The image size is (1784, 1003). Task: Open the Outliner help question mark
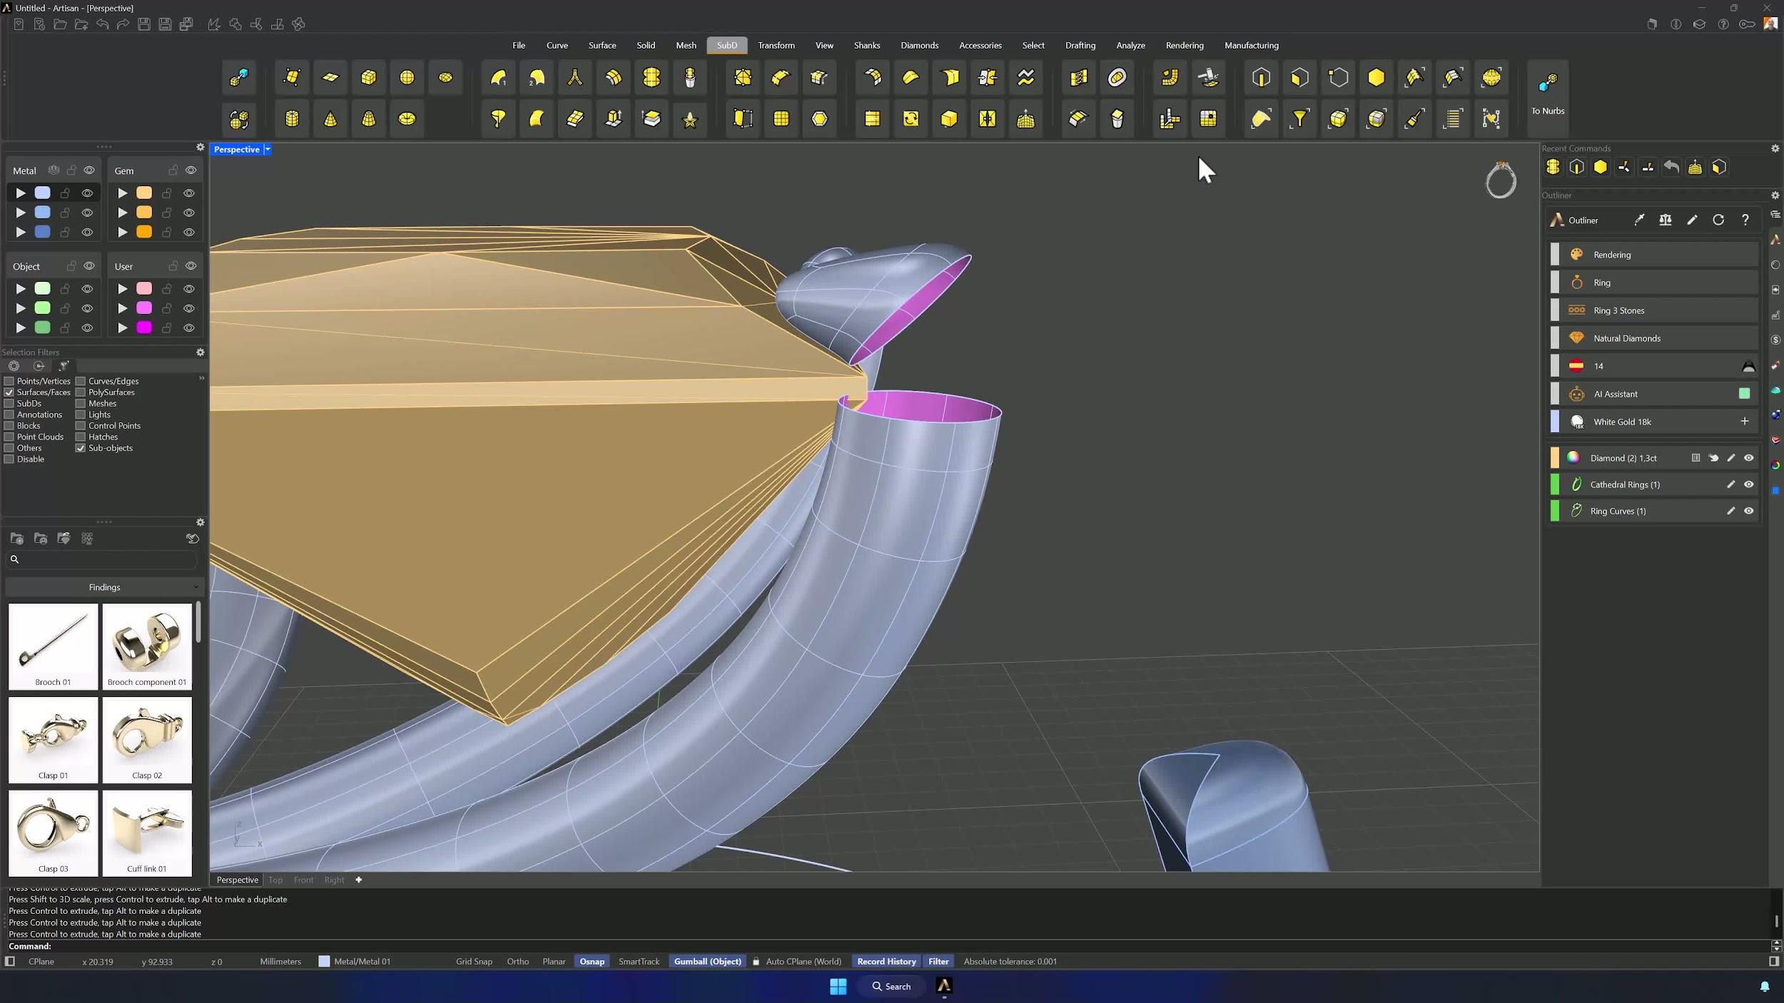click(x=1745, y=220)
